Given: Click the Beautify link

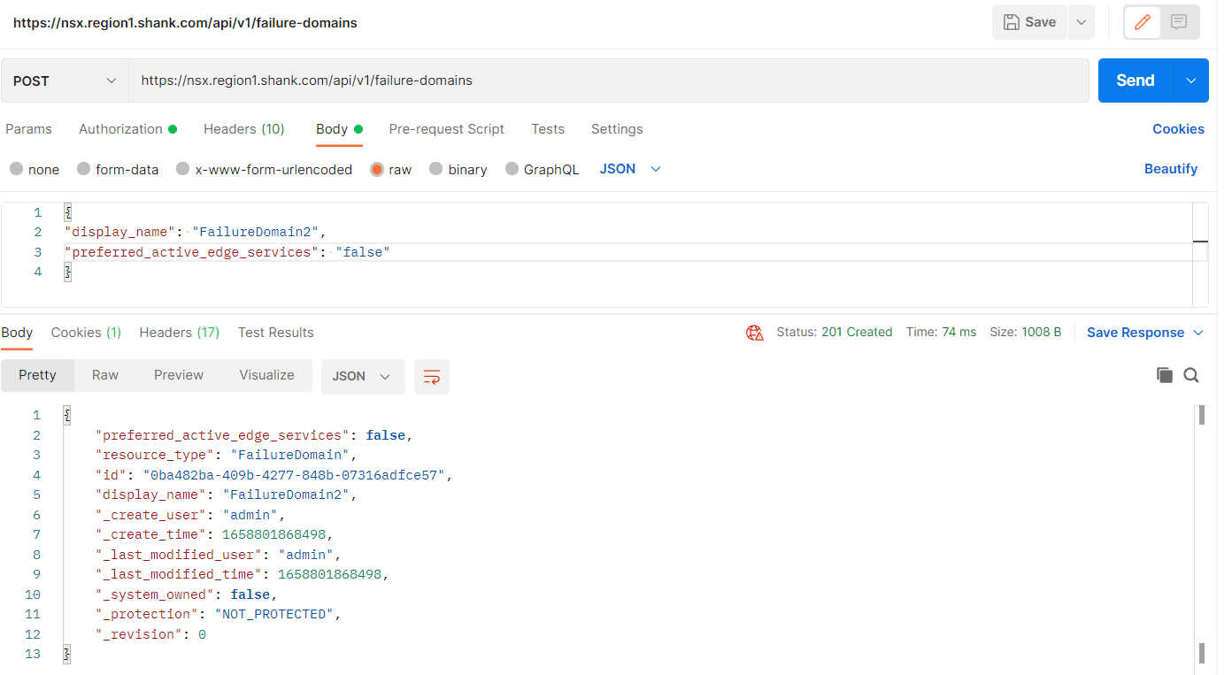Looking at the screenshot, I should [x=1170, y=169].
